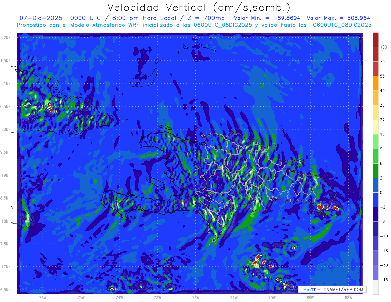Click the longitude label "73W"
The image size is (391, 302).
[157, 297]
